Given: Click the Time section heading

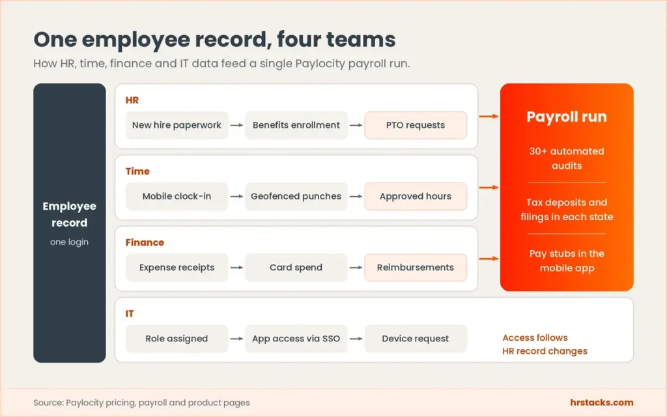Looking at the screenshot, I should [137, 171].
